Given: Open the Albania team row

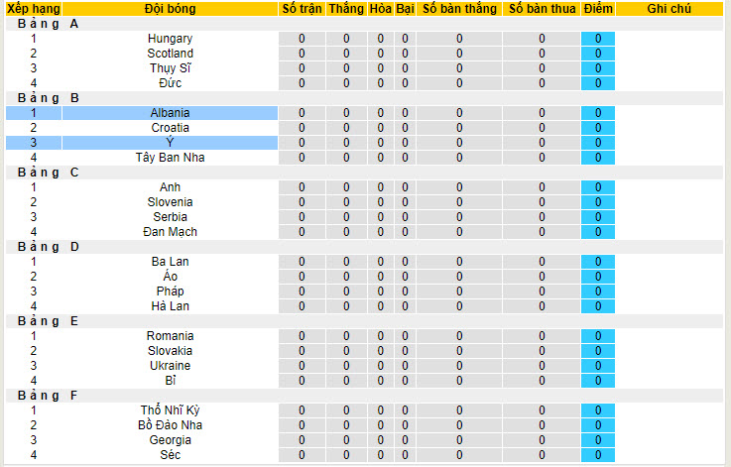Looking at the screenshot, I should pyautogui.click(x=170, y=113).
